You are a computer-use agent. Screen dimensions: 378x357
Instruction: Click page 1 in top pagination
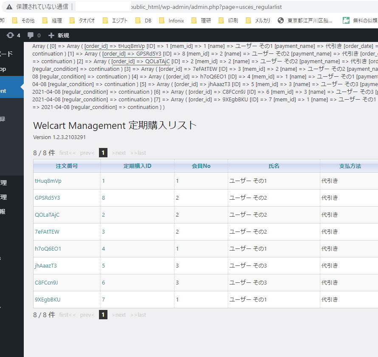click(x=103, y=153)
